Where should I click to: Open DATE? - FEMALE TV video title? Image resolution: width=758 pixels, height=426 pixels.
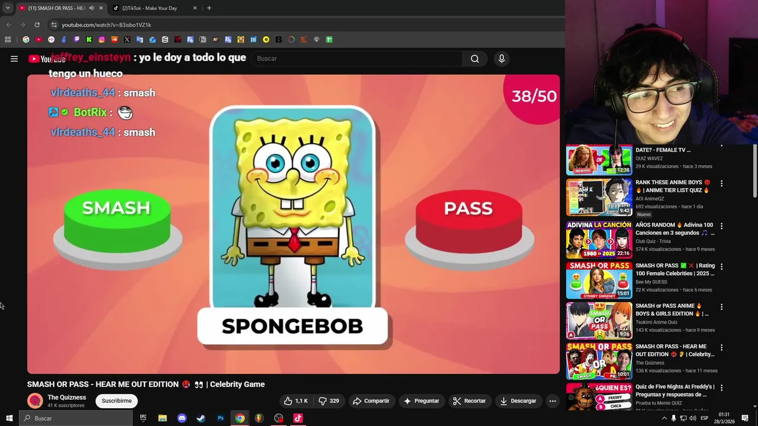[x=663, y=150]
